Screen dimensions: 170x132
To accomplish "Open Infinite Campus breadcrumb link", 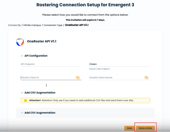I will 32,25.
